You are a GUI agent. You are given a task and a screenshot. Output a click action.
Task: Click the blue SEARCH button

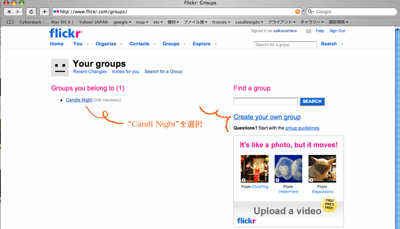tap(312, 101)
